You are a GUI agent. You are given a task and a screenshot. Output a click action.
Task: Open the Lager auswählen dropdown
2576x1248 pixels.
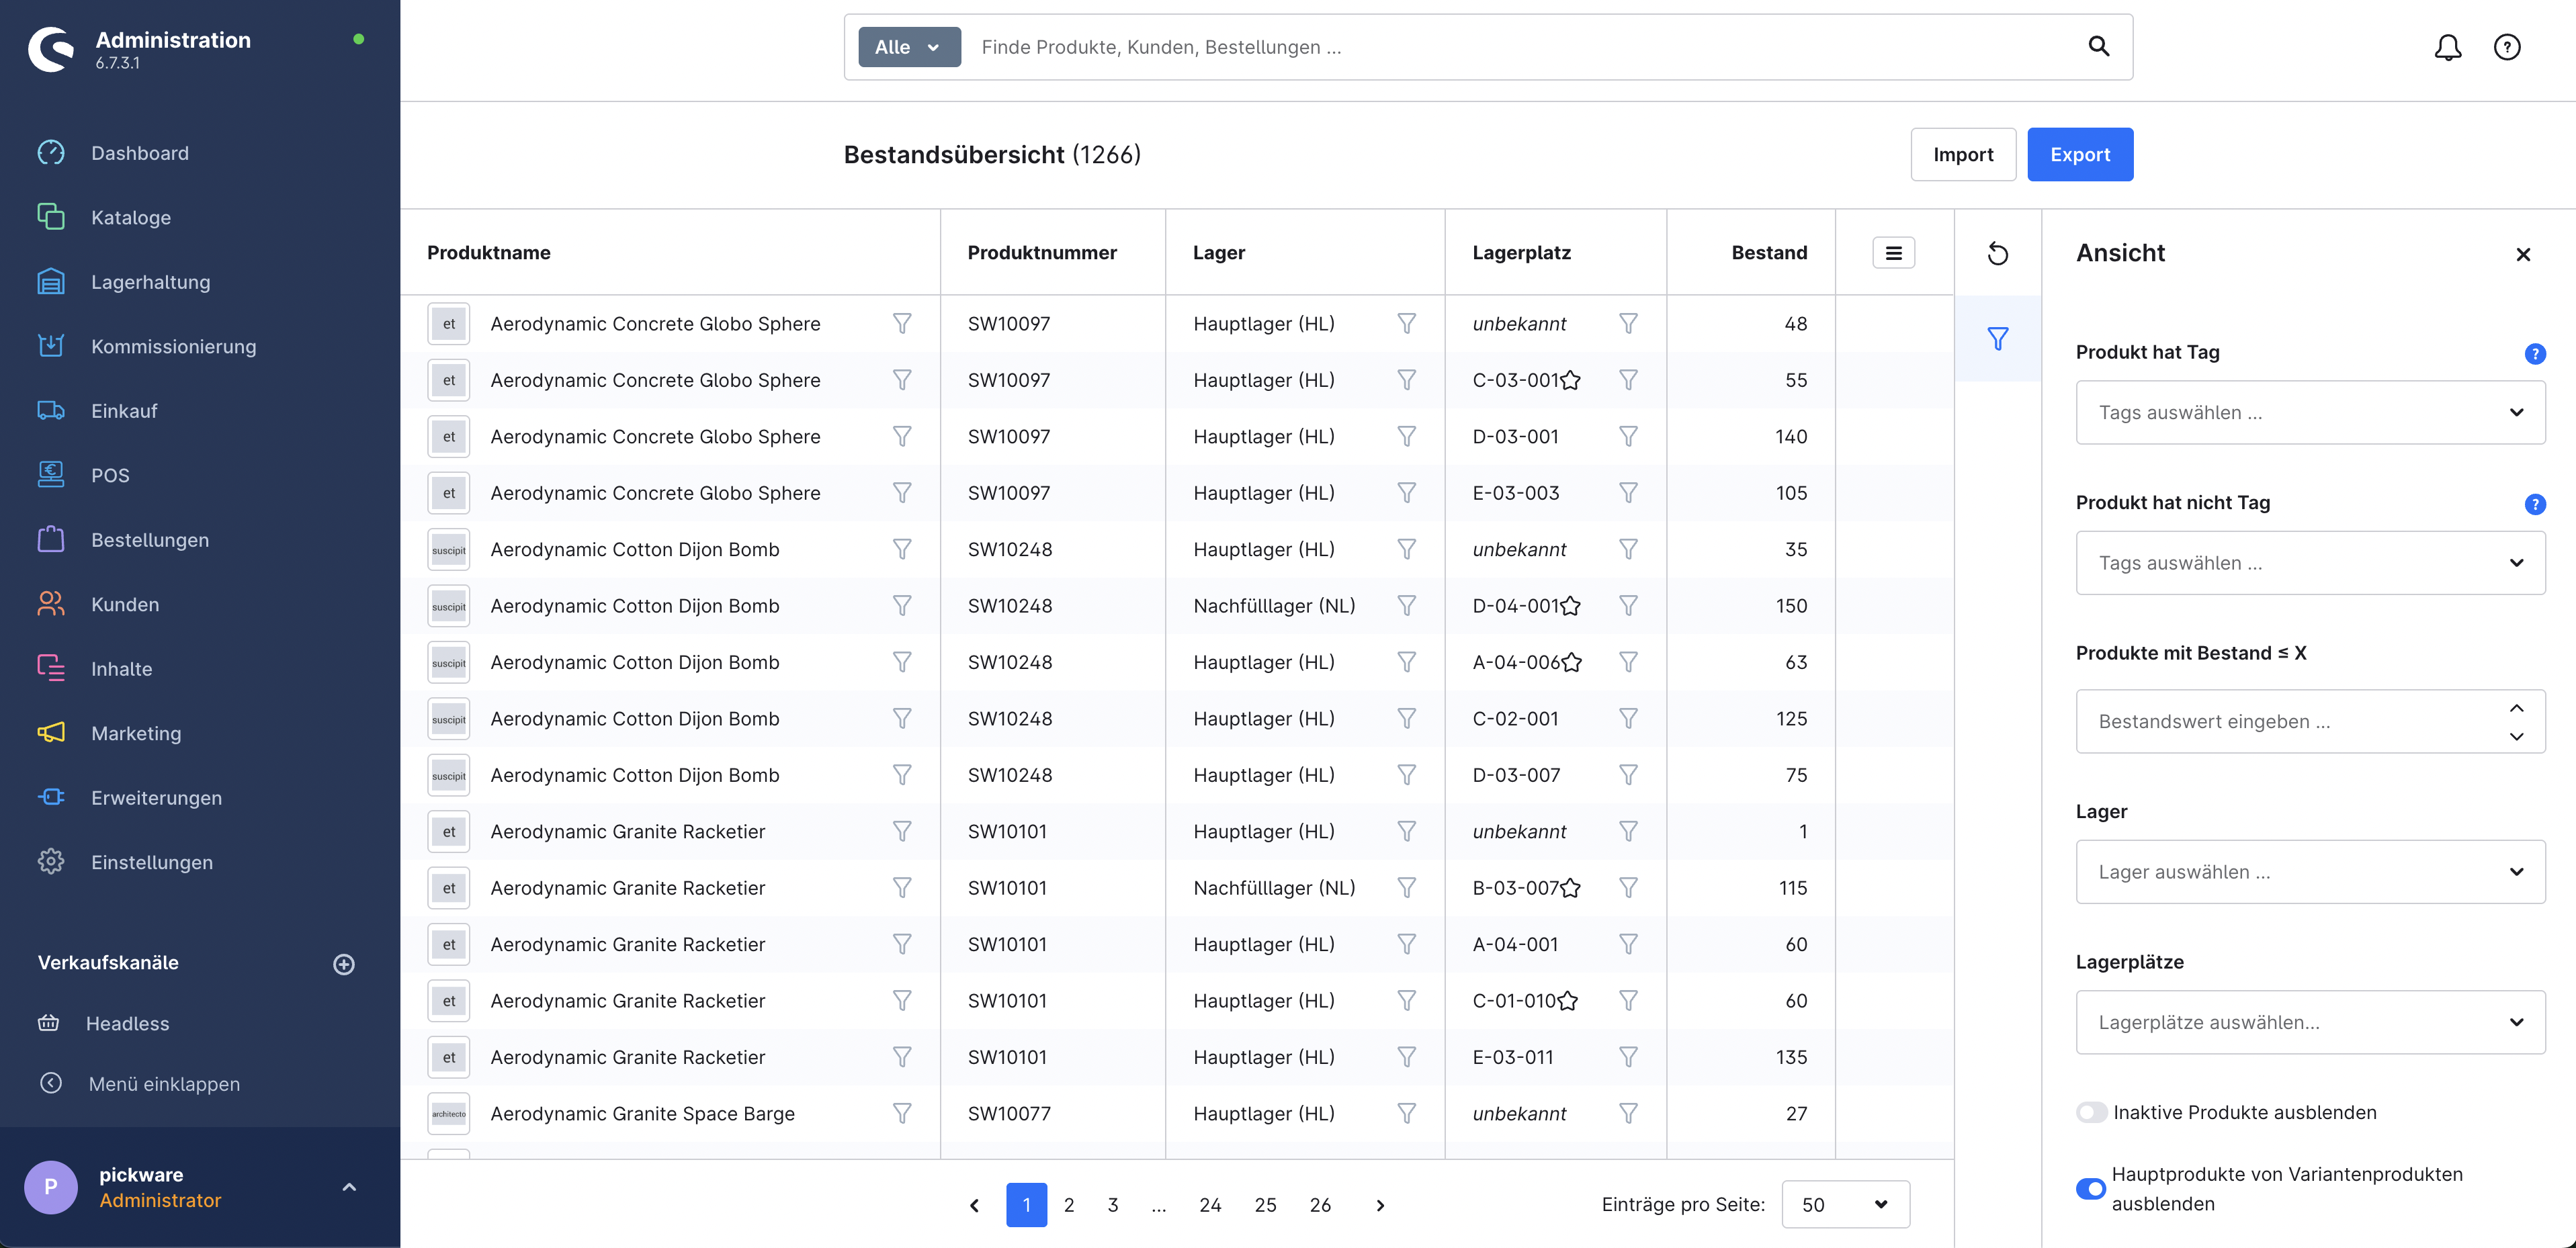click(x=2309, y=872)
